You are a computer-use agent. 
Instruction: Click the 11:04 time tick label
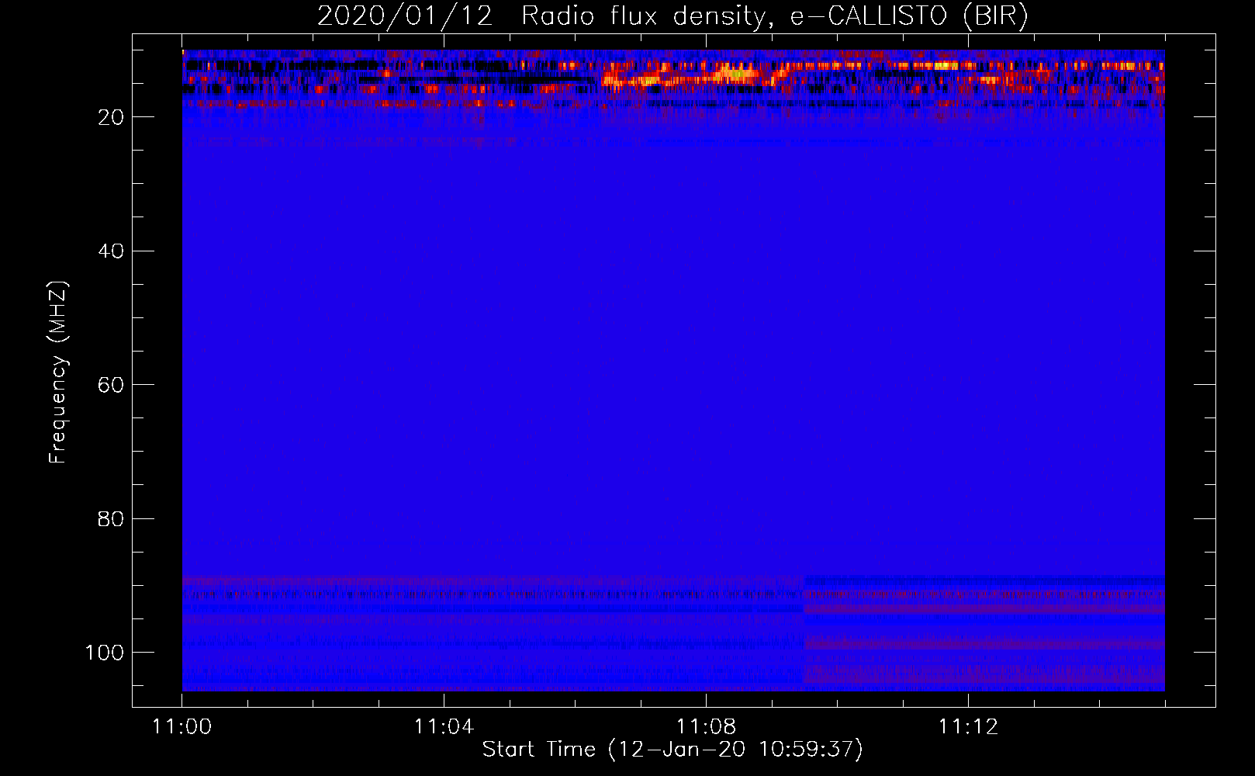coord(444,727)
